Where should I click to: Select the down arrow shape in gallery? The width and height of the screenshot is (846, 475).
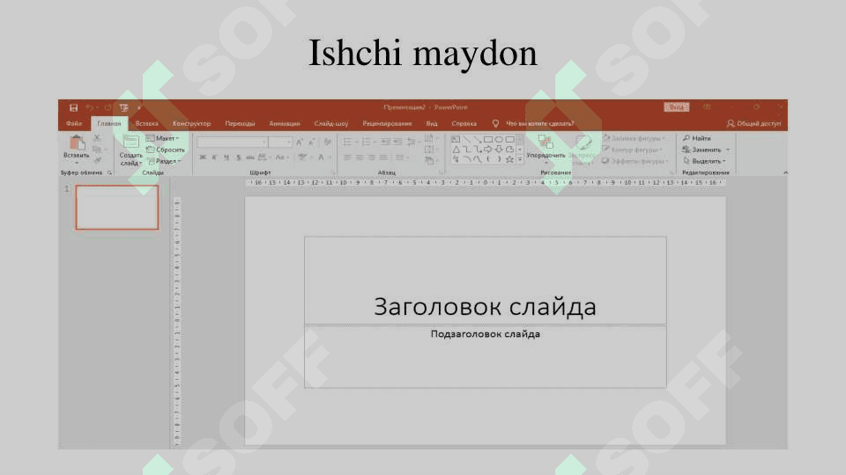pos(499,150)
